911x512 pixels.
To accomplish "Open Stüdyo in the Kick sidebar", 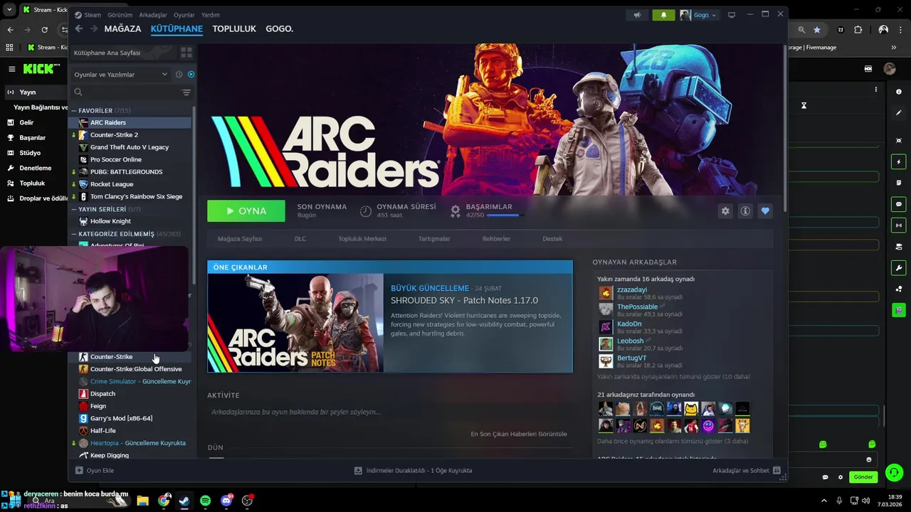I will pos(30,153).
